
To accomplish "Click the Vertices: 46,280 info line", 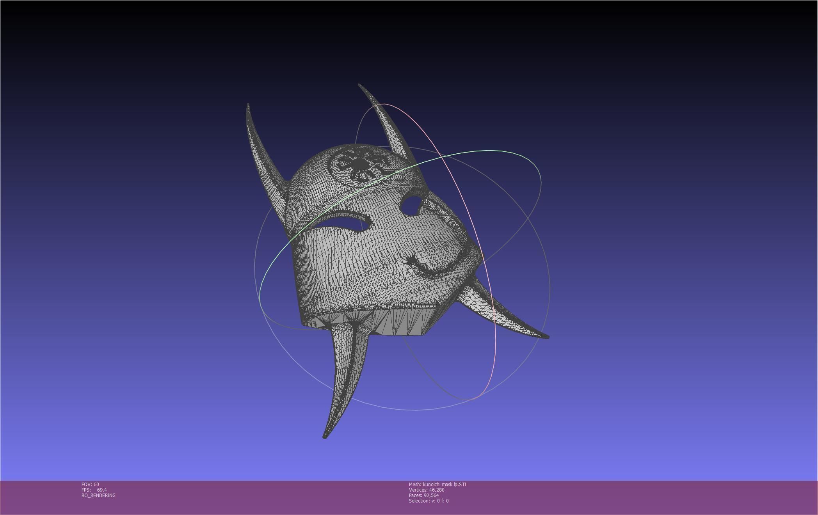I will tap(427, 490).
